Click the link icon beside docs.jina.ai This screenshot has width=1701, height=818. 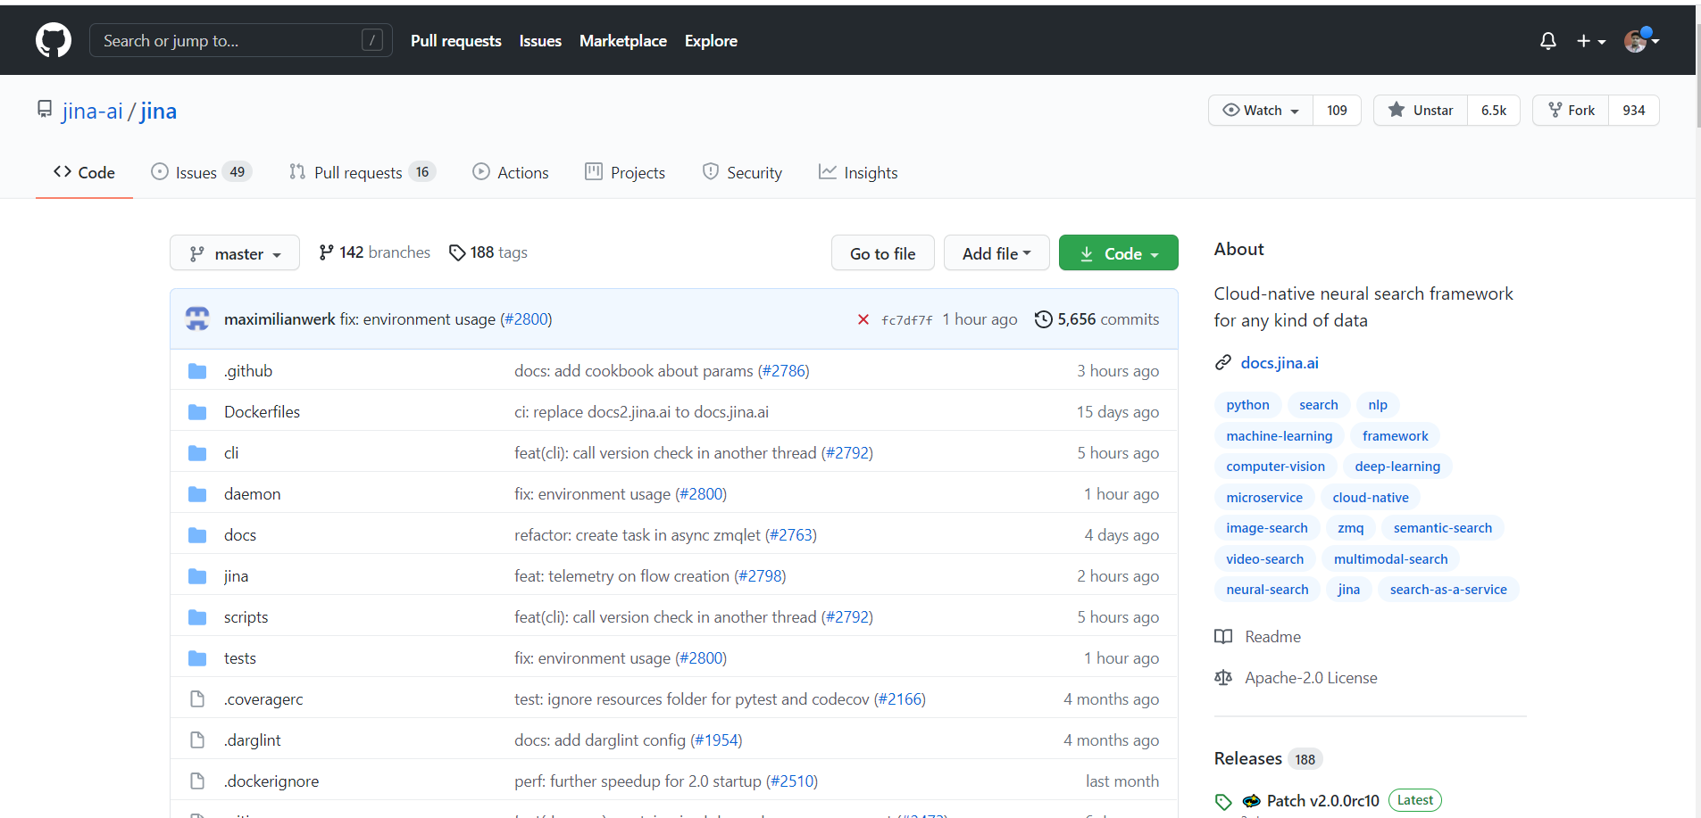(x=1223, y=362)
